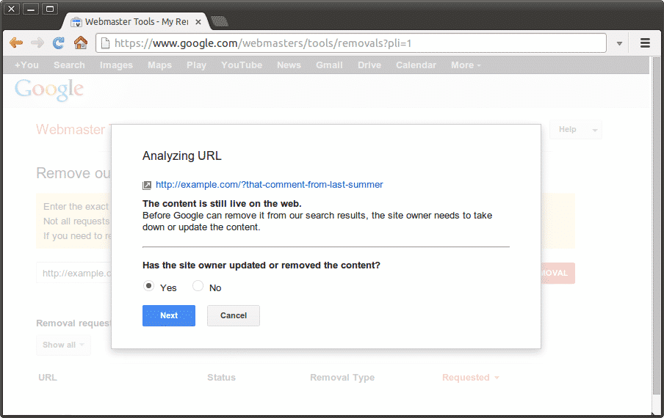This screenshot has width=664, height=418.
Task: Click the Removal Type column header
Action: click(342, 378)
